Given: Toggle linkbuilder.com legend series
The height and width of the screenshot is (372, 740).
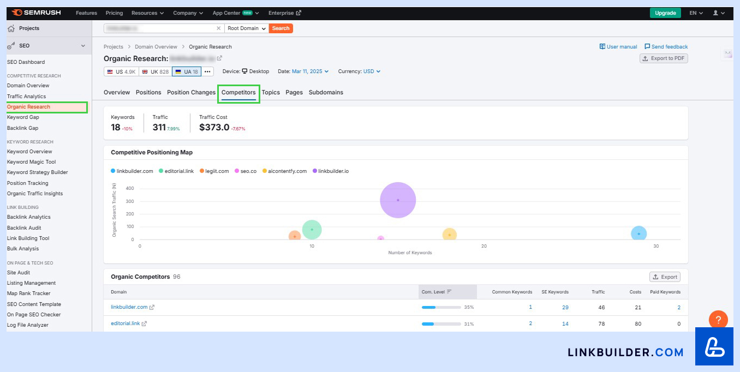Looking at the screenshot, I should (132, 171).
